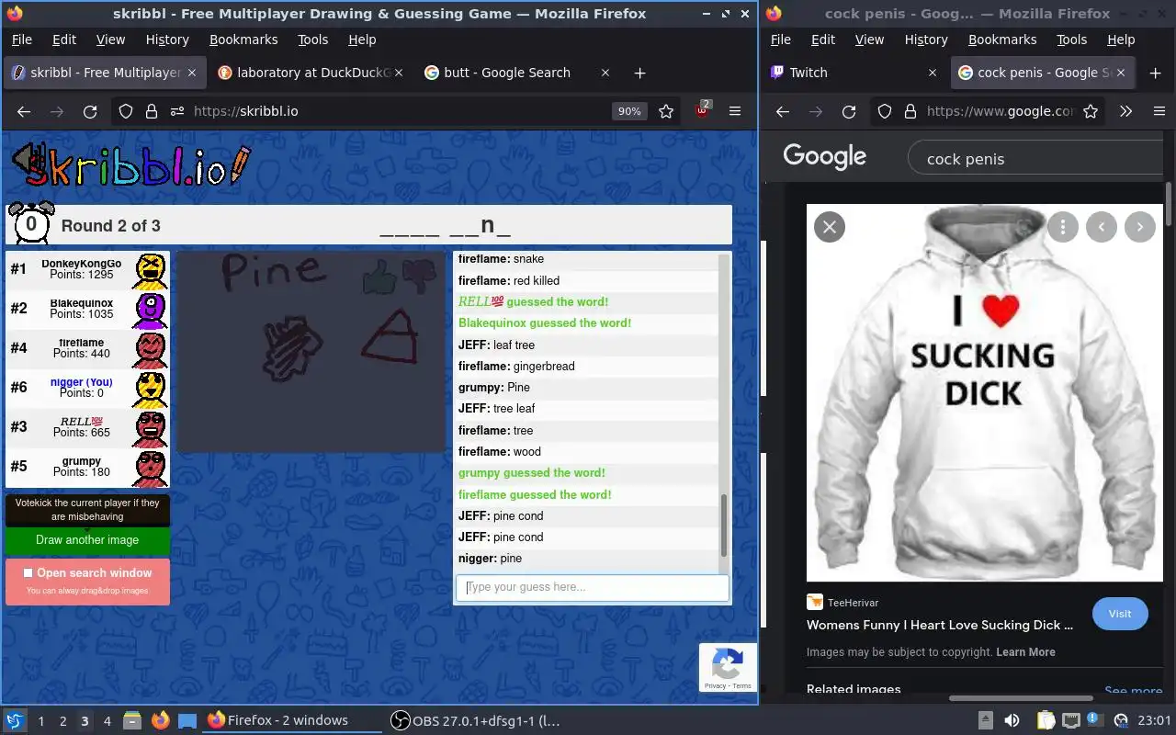This screenshot has width=1176, height=735.
Task: Open file manager from the taskbar
Action: (x=132, y=720)
